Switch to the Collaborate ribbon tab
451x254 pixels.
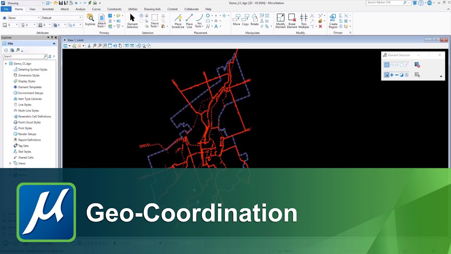click(191, 9)
